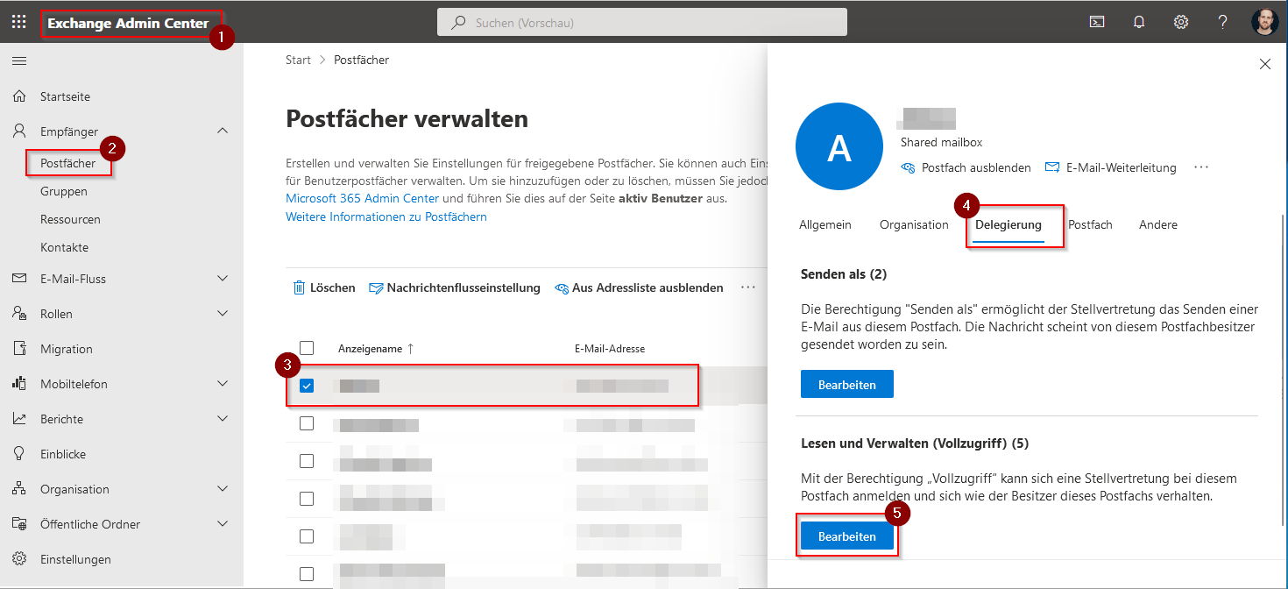
Task: Open details pane more options ellipsis
Action: coord(1201,167)
